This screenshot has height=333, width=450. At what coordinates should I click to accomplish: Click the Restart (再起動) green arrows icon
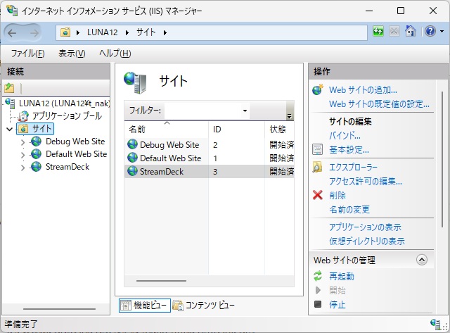[x=317, y=276]
